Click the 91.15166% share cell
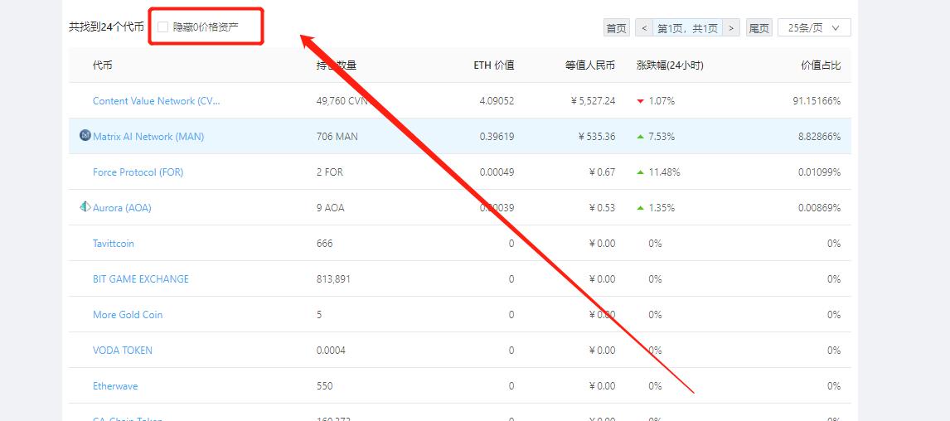Image resolution: width=950 pixels, height=421 pixels. click(x=817, y=101)
